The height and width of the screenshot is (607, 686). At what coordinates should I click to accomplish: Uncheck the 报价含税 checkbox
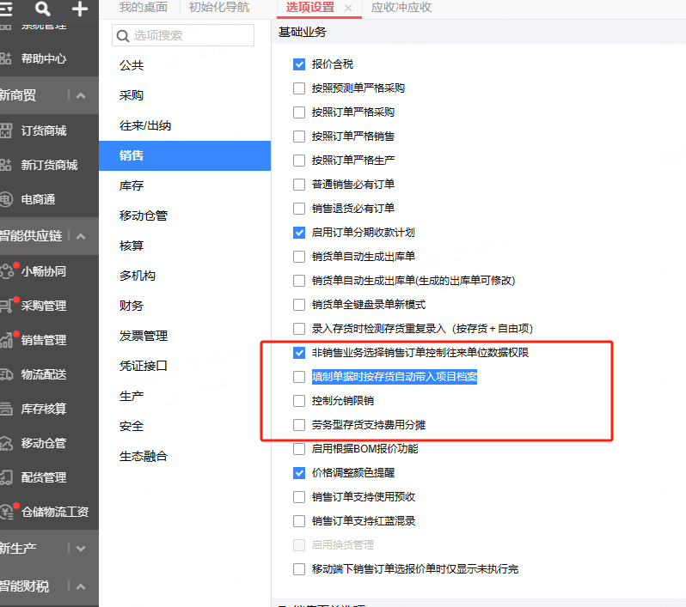click(x=299, y=64)
